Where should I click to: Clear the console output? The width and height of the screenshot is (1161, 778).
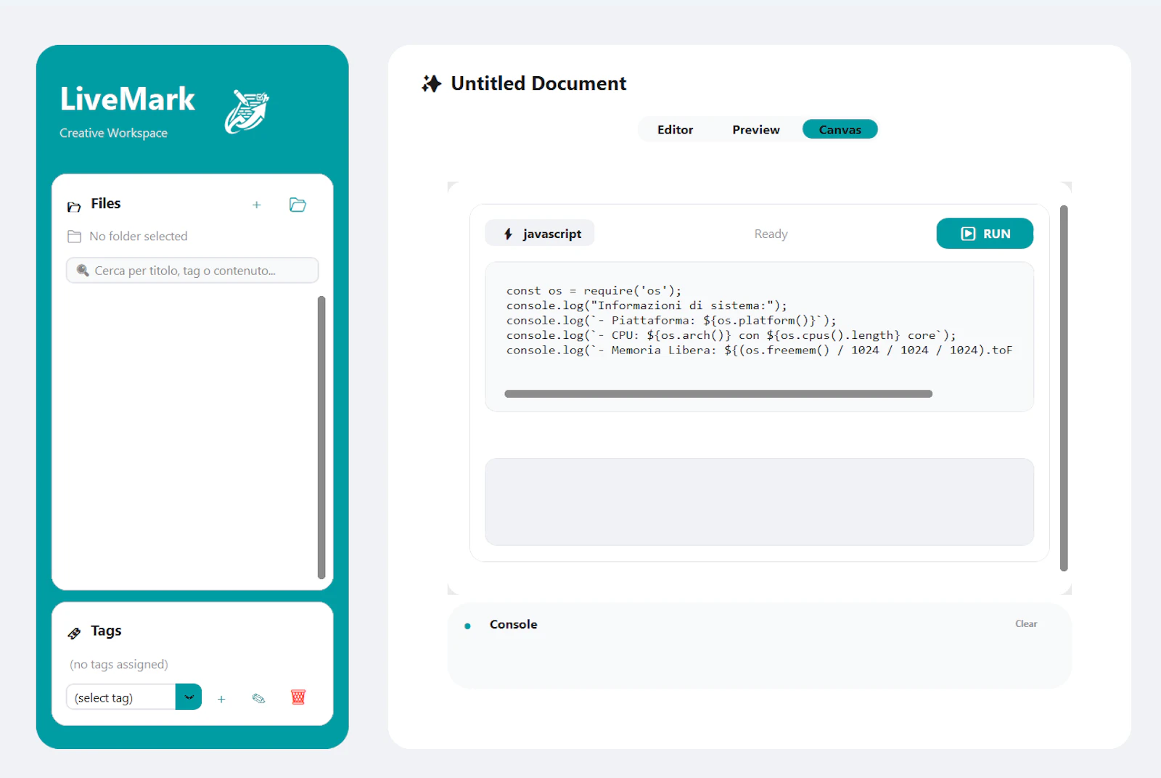click(x=1026, y=623)
